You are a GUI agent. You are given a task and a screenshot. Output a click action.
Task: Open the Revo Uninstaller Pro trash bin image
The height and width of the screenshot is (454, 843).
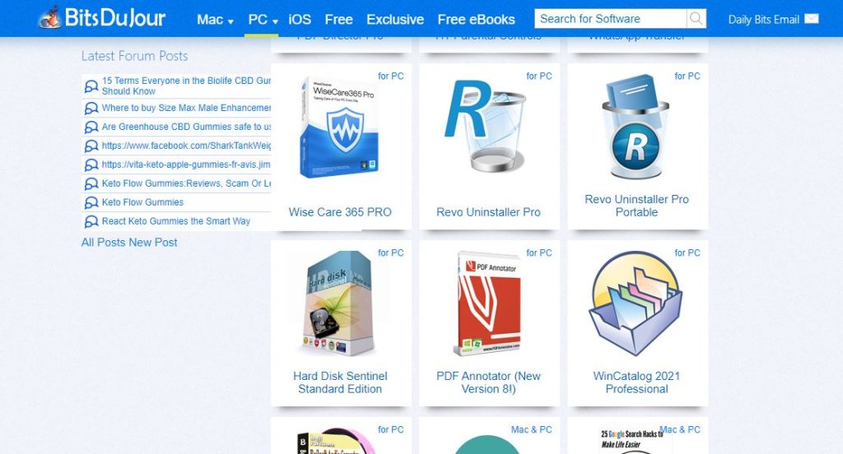(486, 126)
